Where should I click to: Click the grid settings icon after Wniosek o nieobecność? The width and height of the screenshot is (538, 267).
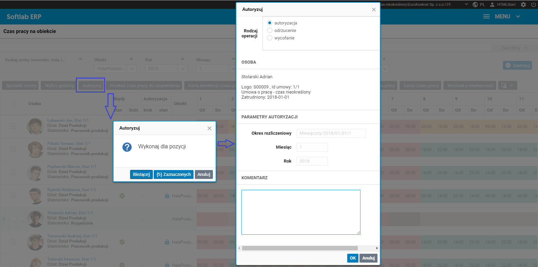(504, 85)
